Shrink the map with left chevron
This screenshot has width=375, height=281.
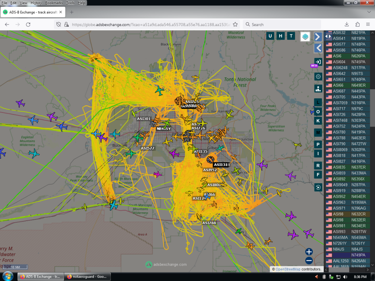point(318,48)
